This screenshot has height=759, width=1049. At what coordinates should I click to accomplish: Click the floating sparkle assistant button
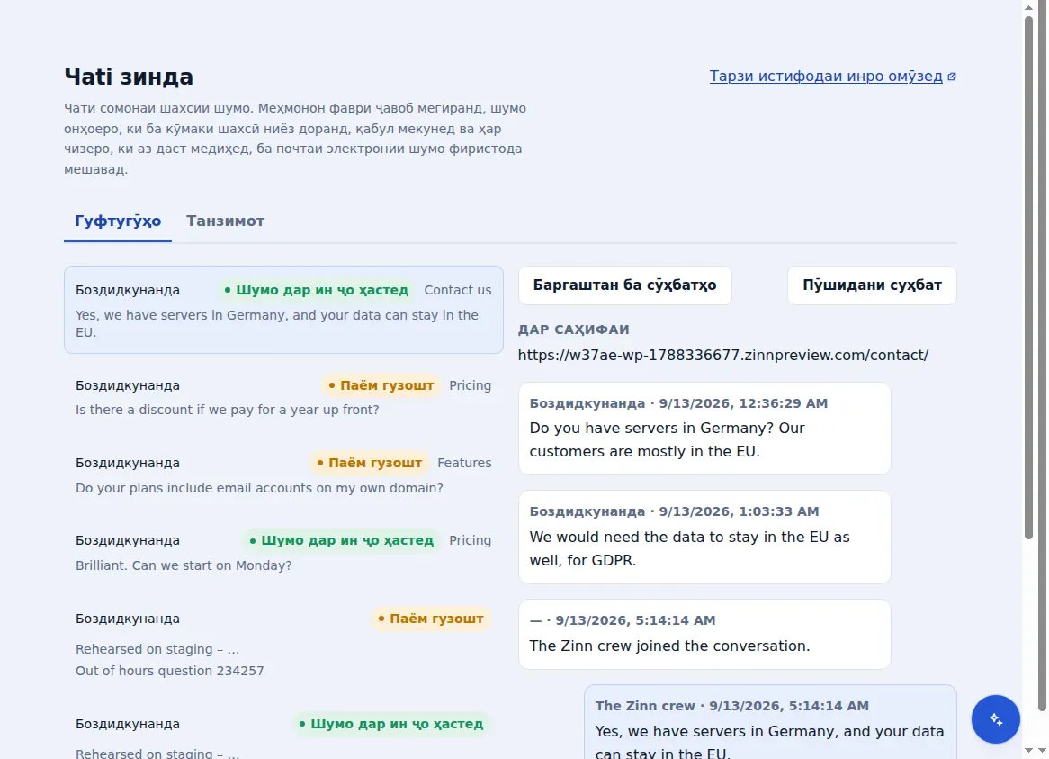point(996,718)
